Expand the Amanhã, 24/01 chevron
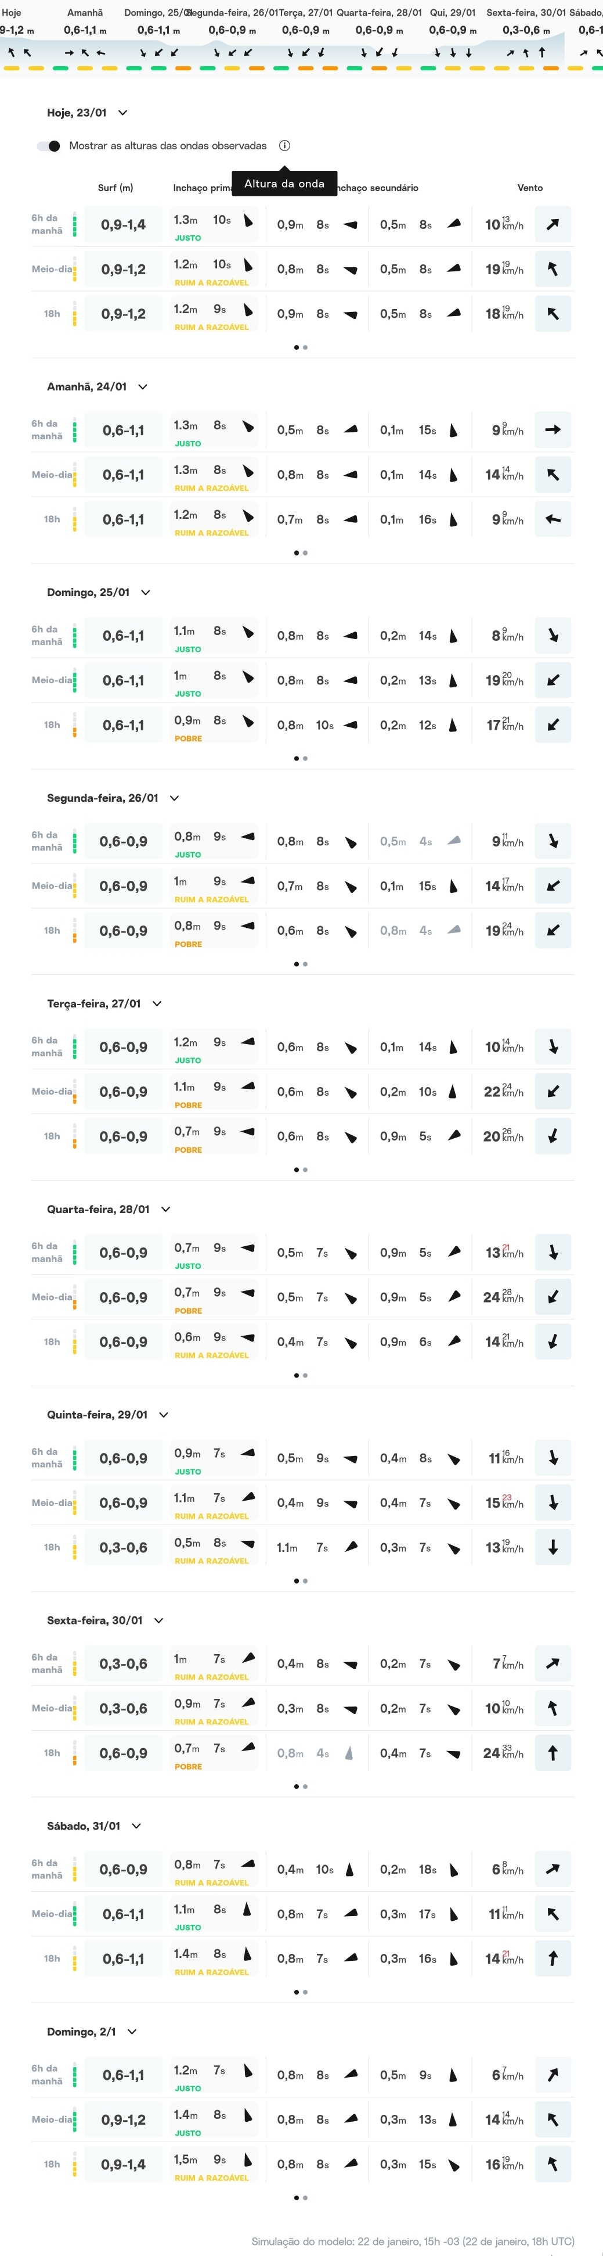Viewport: 603px width, 2256px height. pyautogui.click(x=143, y=387)
